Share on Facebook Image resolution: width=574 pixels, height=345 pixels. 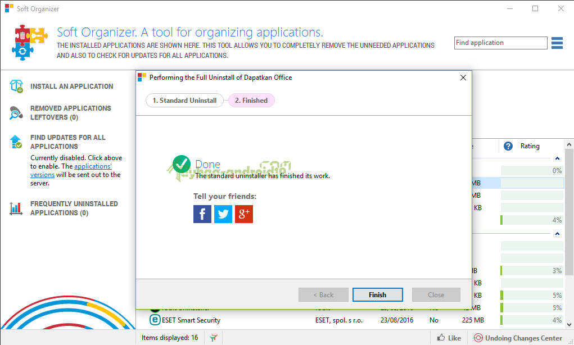pyautogui.click(x=202, y=214)
